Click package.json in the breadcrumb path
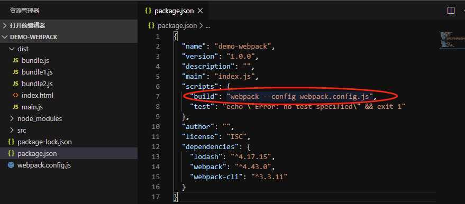 (x=177, y=26)
